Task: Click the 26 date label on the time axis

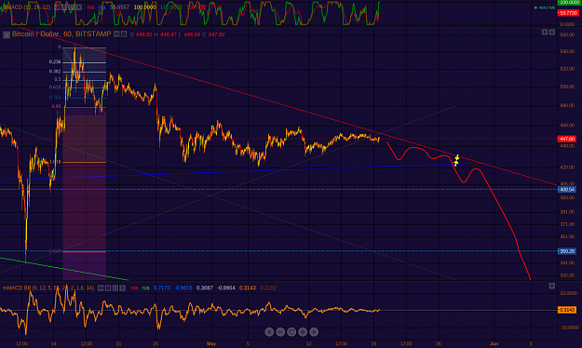Action: point(439,344)
